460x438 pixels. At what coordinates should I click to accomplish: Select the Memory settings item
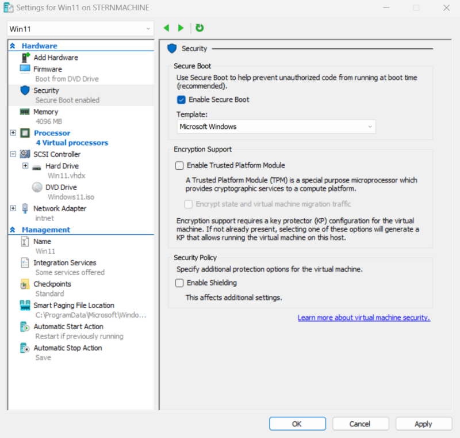click(x=46, y=112)
